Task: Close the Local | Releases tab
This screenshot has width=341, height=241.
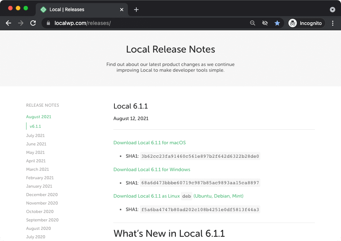Action: click(122, 10)
